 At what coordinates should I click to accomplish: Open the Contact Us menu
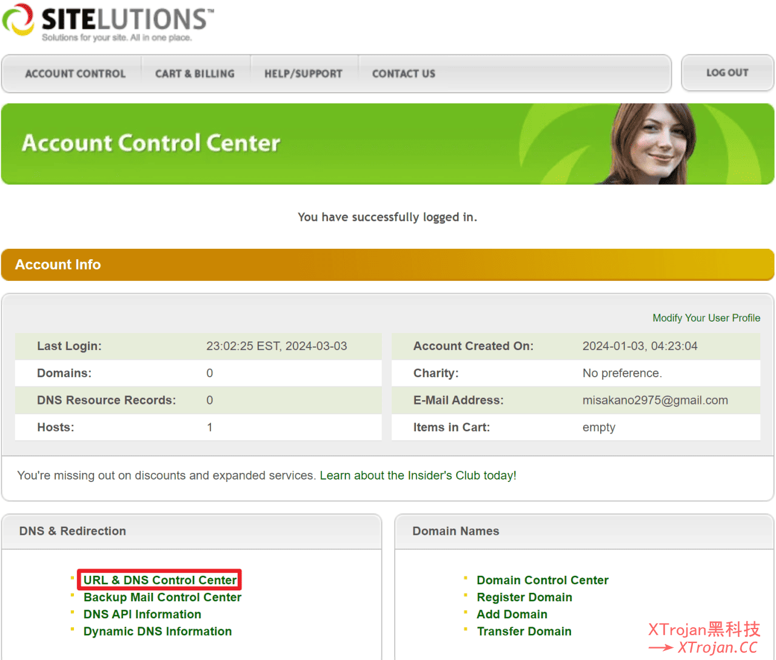coord(404,74)
